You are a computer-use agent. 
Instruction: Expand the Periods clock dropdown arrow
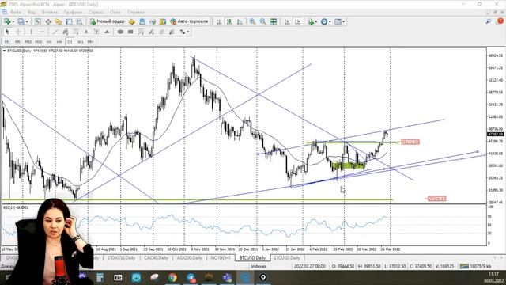[330, 21]
